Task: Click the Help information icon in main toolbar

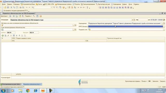Action: click(x=64, y=7)
